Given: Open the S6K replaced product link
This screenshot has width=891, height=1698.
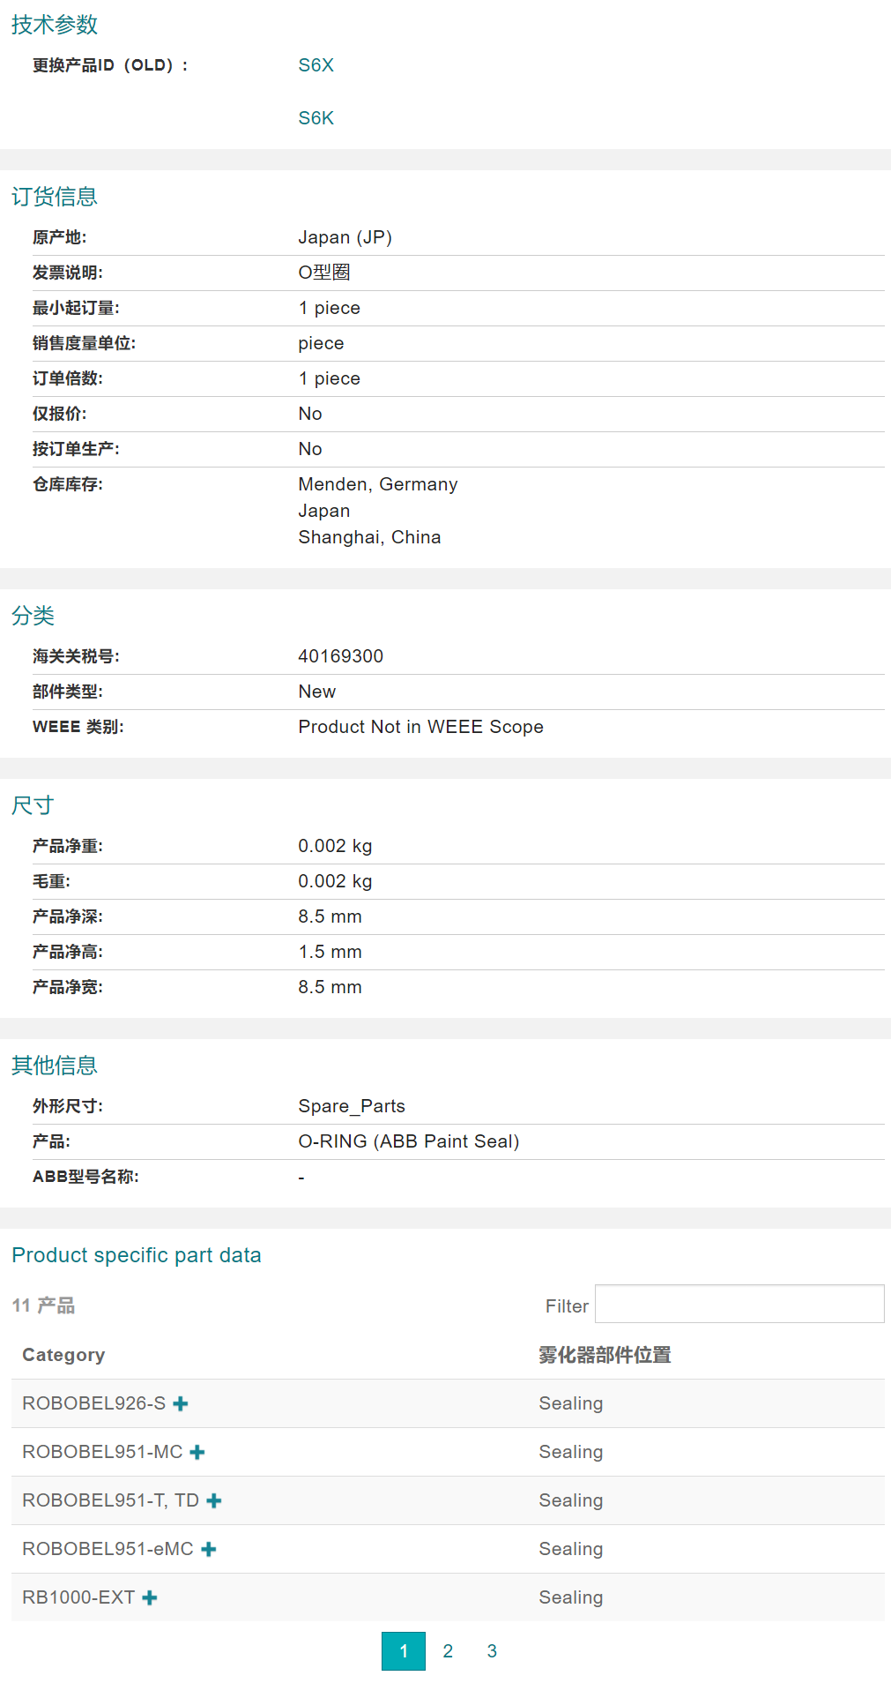Looking at the screenshot, I should tap(316, 118).
